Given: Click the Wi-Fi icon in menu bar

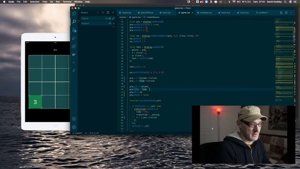Looking at the screenshot, I should (x=234, y=2).
